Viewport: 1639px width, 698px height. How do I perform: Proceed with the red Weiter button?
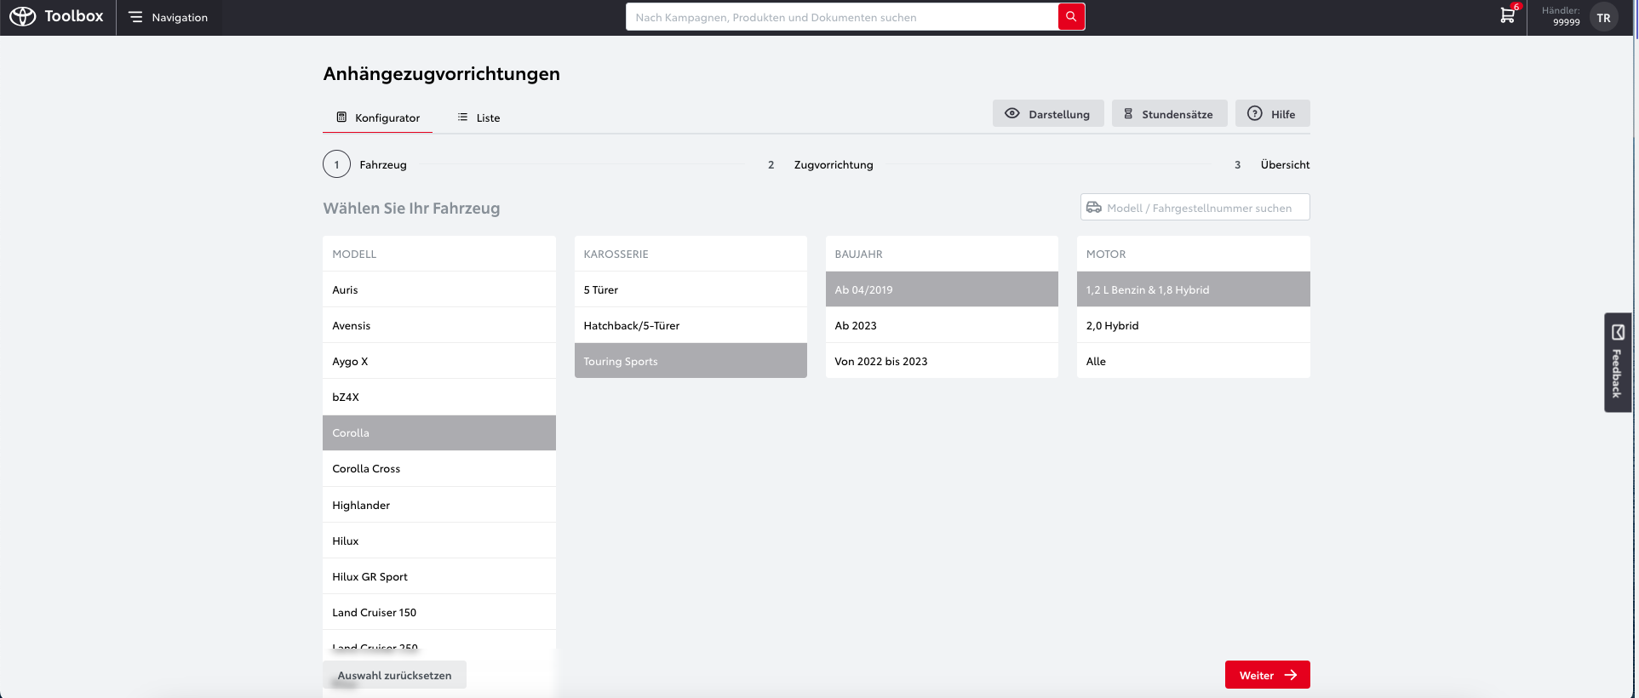pyautogui.click(x=1266, y=675)
